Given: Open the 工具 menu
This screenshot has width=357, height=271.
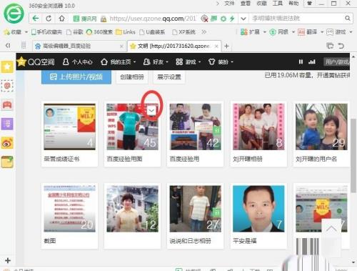Looking at the screenshot, I should click(278, 4).
